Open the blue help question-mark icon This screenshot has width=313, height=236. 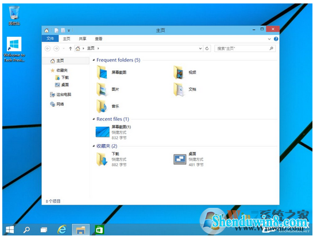pyautogui.click(x=276, y=39)
